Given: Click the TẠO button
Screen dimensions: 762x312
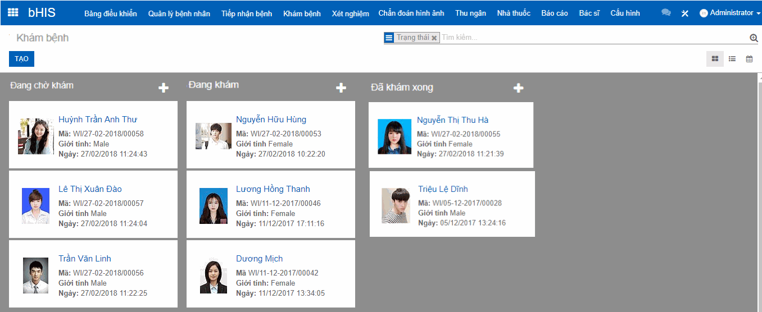Looking at the screenshot, I should point(21,59).
